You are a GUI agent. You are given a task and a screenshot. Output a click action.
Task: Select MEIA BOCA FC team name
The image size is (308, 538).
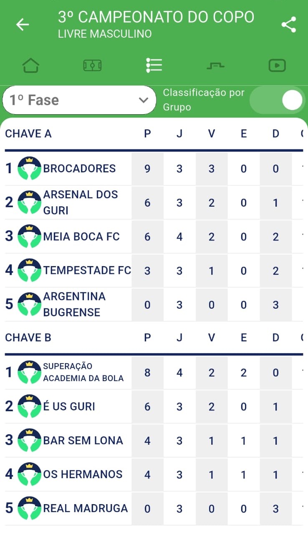[x=81, y=237]
